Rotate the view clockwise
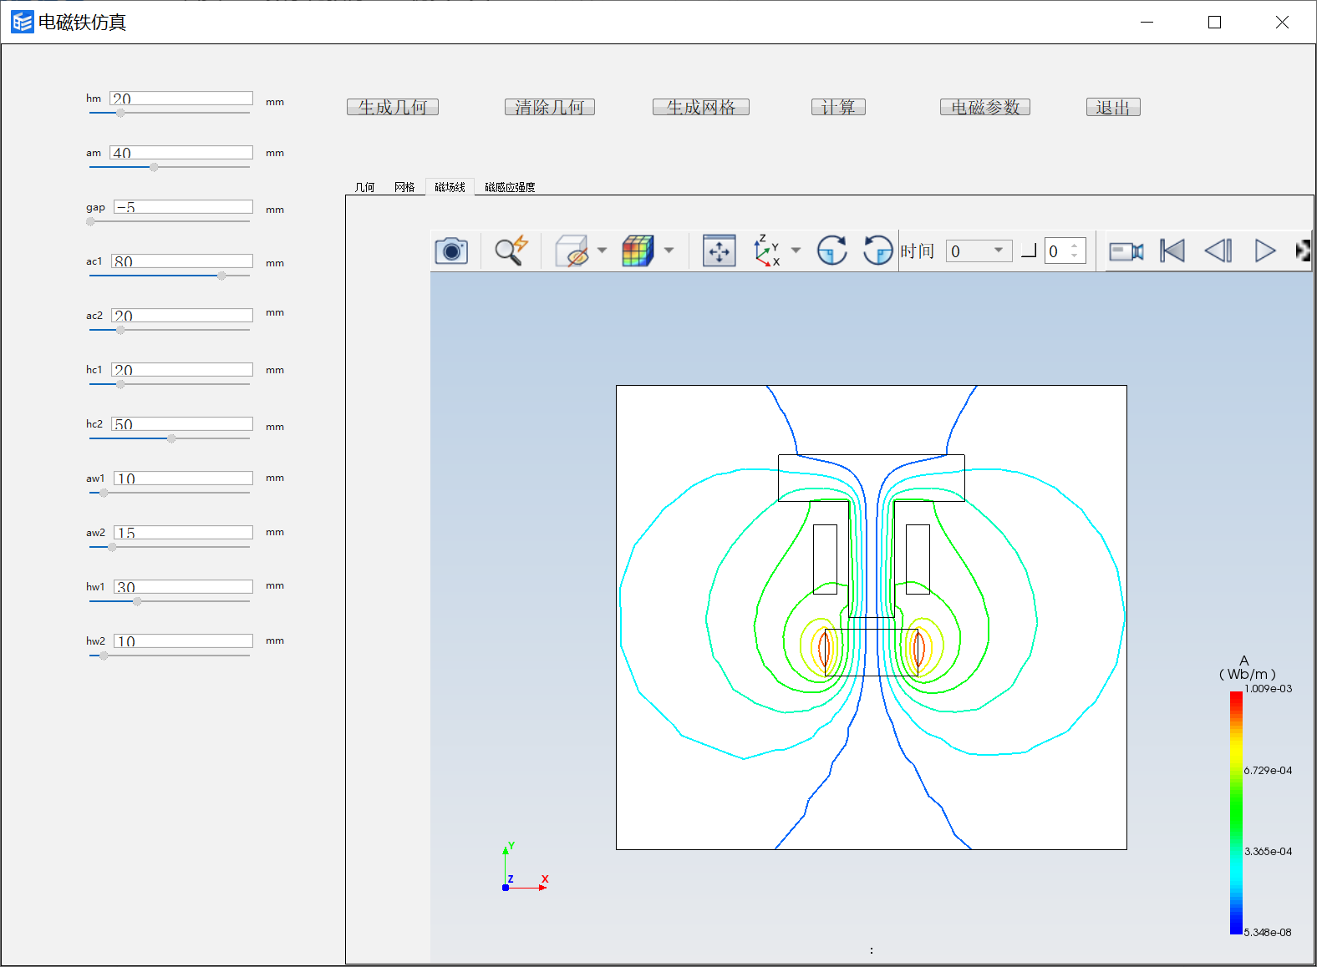The width and height of the screenshot is (1317, 967). (x=831, y=251)
